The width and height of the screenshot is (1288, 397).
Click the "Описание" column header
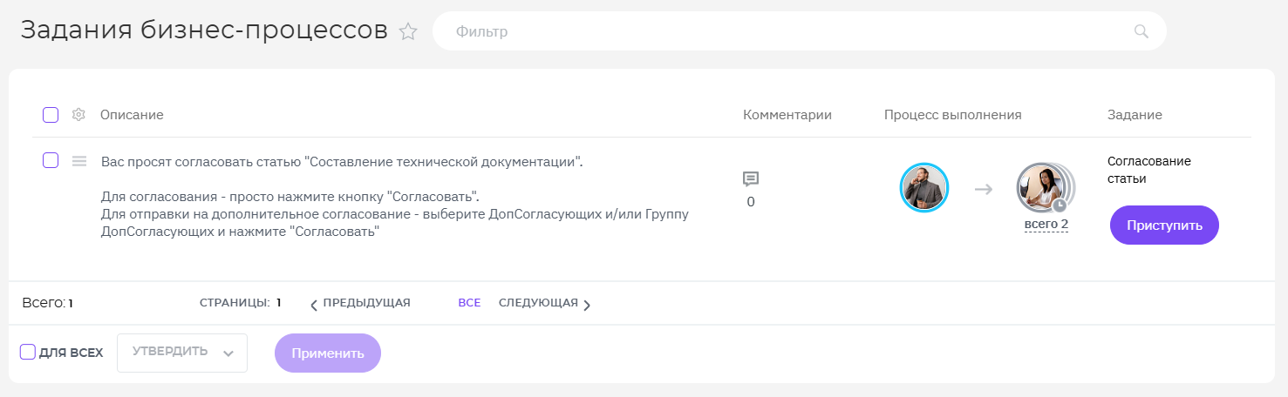[132, 115]
